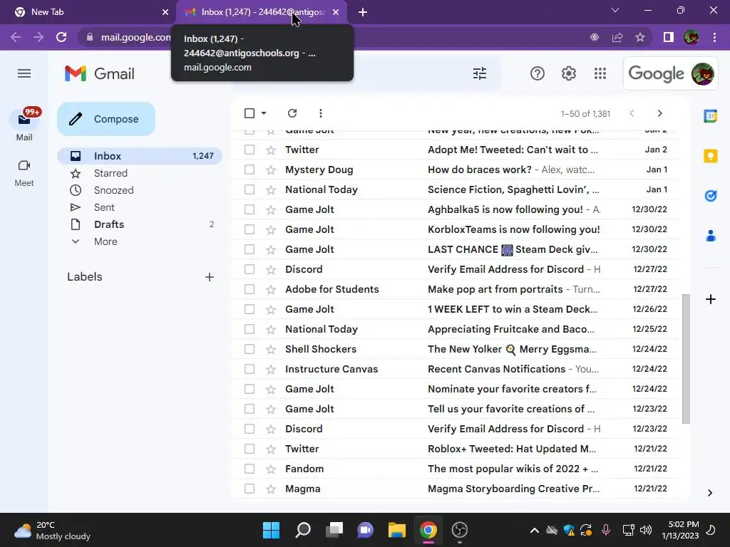Toggle Chrome side panel button

(x=669, y=37)
